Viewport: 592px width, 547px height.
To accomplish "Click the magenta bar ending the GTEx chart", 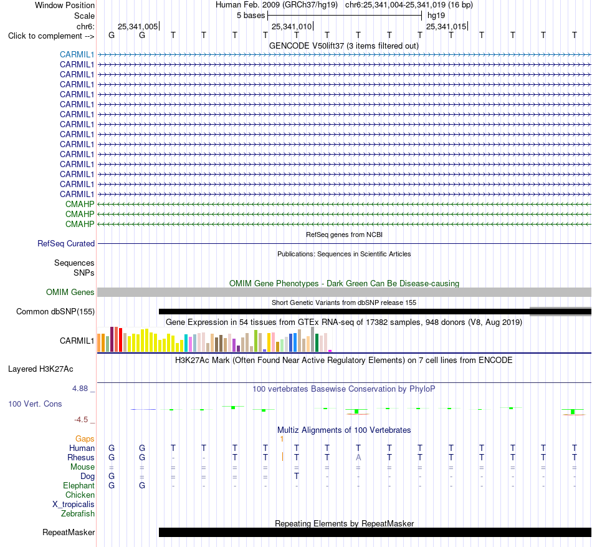I will pyautogui.click(x=330, y=351).
